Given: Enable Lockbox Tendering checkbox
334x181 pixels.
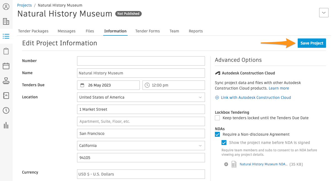Looking at the screenshot, I should click(x=218, y=118).
